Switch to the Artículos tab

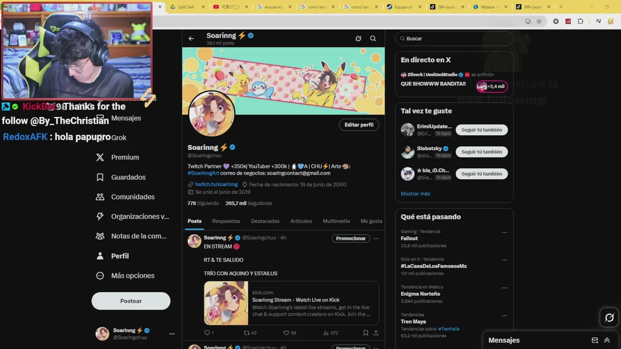coord(301,221)
